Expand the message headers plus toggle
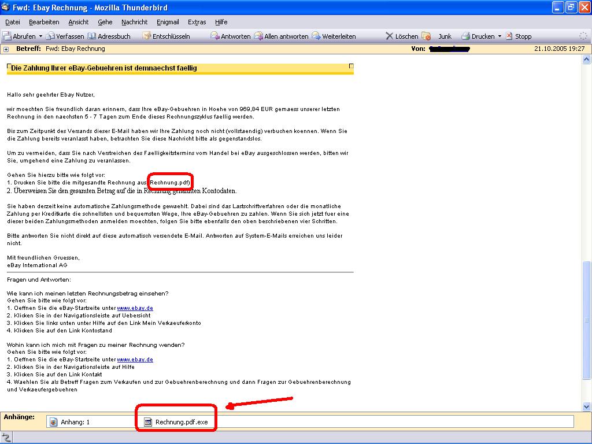This screenshot has height=444, width=592. tap(6, 49)
